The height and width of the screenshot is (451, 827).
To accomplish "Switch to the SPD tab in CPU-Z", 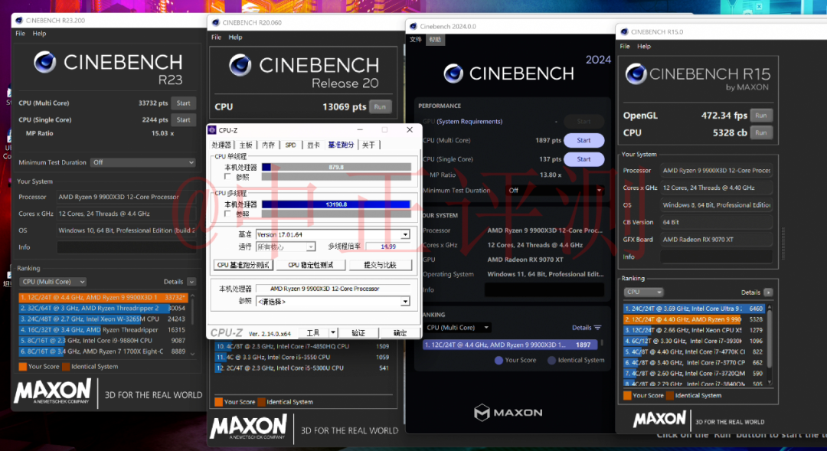I will 291,145.
